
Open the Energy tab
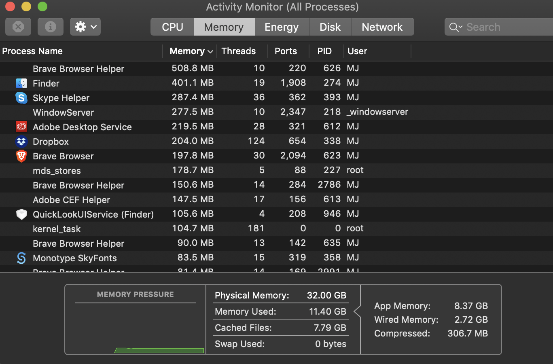tap(282, 27)
